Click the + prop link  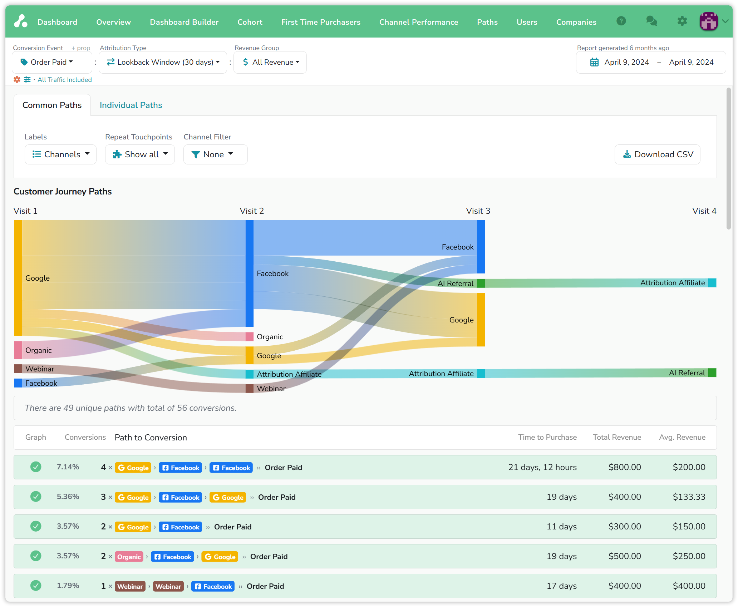coord(81,48)
